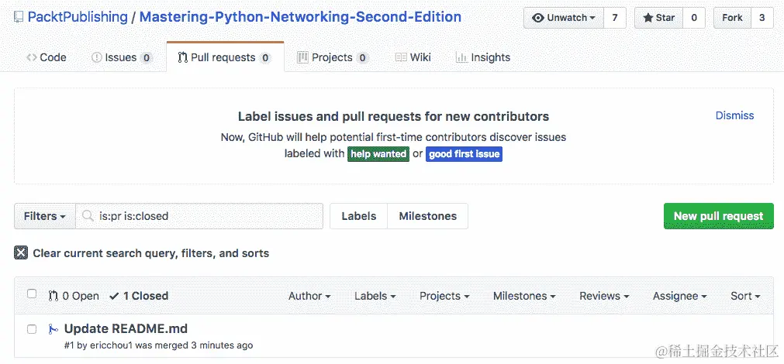Open the Author filter dropdown
Viewport: 784px width, 364px height.
[x=309, y=296]
